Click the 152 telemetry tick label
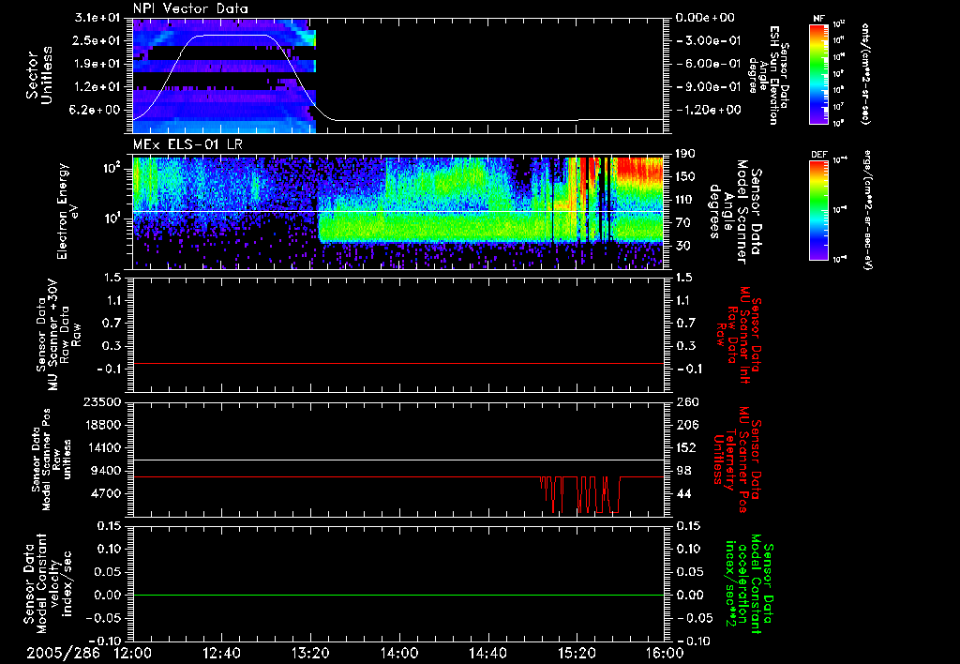The image size is (960, 664). [x=685, y=447]
